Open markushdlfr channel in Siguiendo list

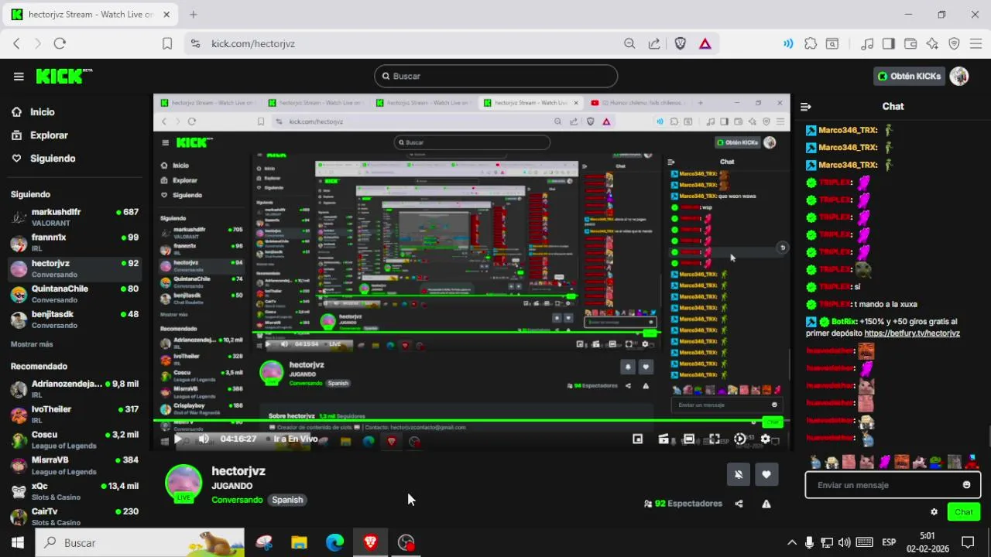(74, 217)
